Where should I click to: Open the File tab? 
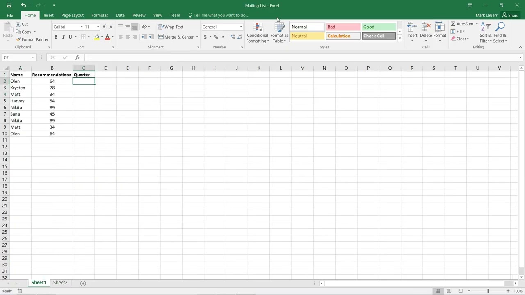pos(10,15)
